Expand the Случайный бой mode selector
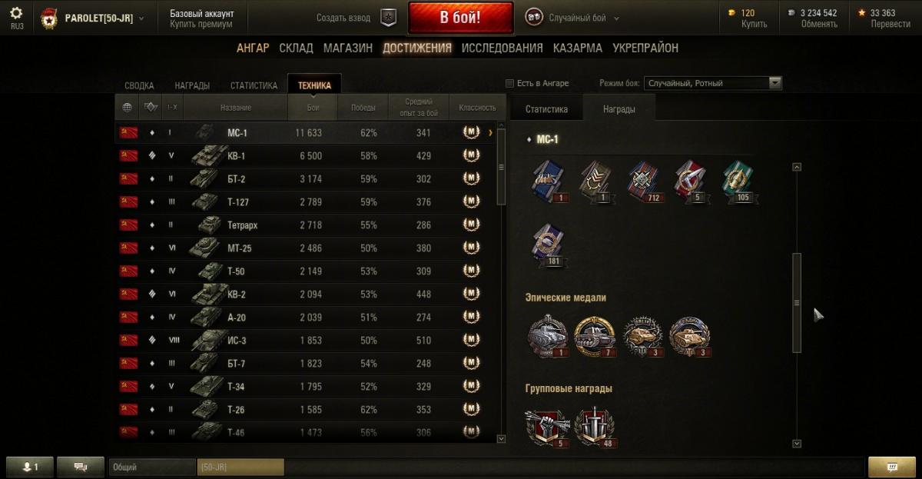The width and height of the screenshot is (922, 479). pyautogui.click(x=573, y=18)
